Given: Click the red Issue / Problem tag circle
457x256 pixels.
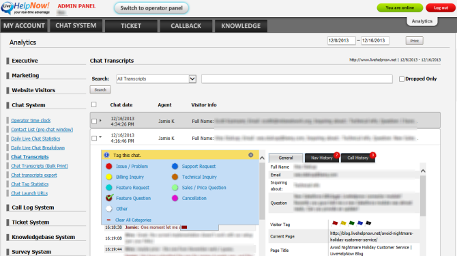Looking at the screenshot, I should tap(108, 166).
